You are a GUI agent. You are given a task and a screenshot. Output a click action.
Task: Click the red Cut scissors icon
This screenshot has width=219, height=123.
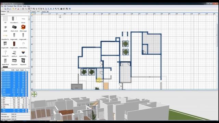[x=18, y=9]
